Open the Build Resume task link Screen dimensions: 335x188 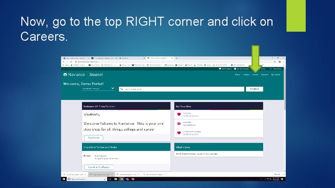(x=100, y=156)
